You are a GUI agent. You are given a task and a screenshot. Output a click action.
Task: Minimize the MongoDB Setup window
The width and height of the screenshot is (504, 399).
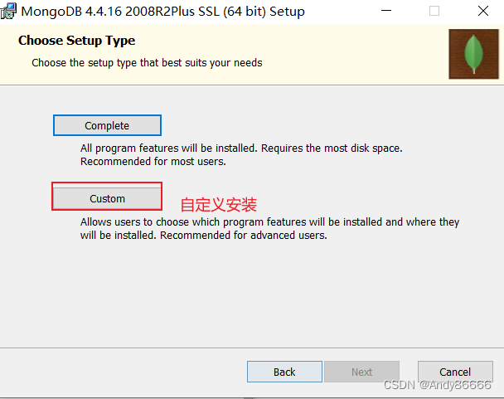pos(386,11)
